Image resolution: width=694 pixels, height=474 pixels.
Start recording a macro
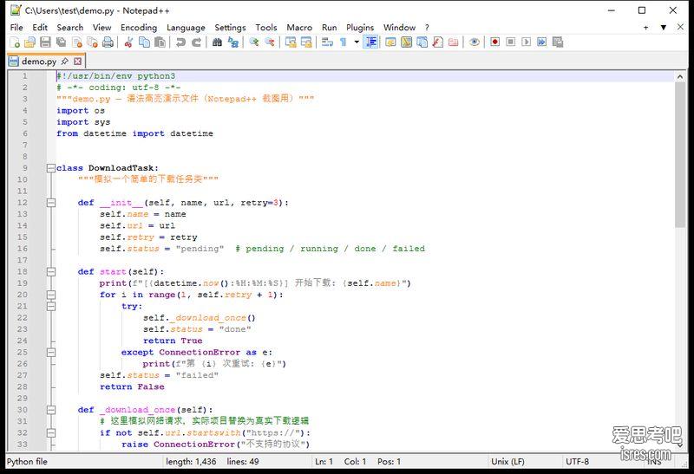tap(494, 42)
